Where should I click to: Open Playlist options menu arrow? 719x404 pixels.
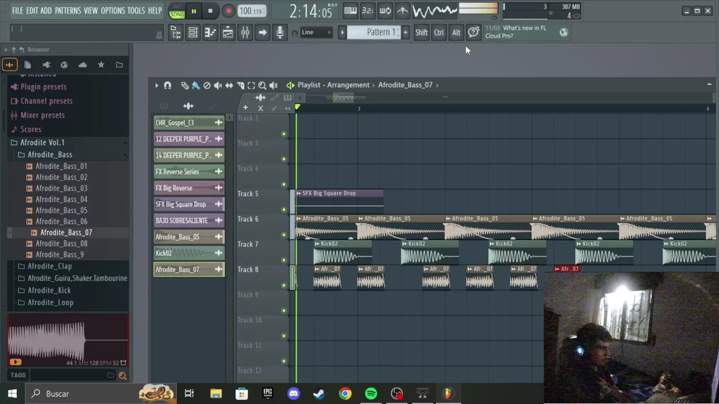click(157, 85)
